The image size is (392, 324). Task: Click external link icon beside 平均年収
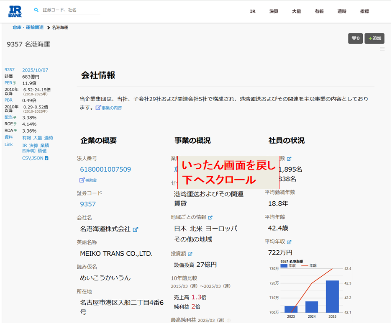289,242
